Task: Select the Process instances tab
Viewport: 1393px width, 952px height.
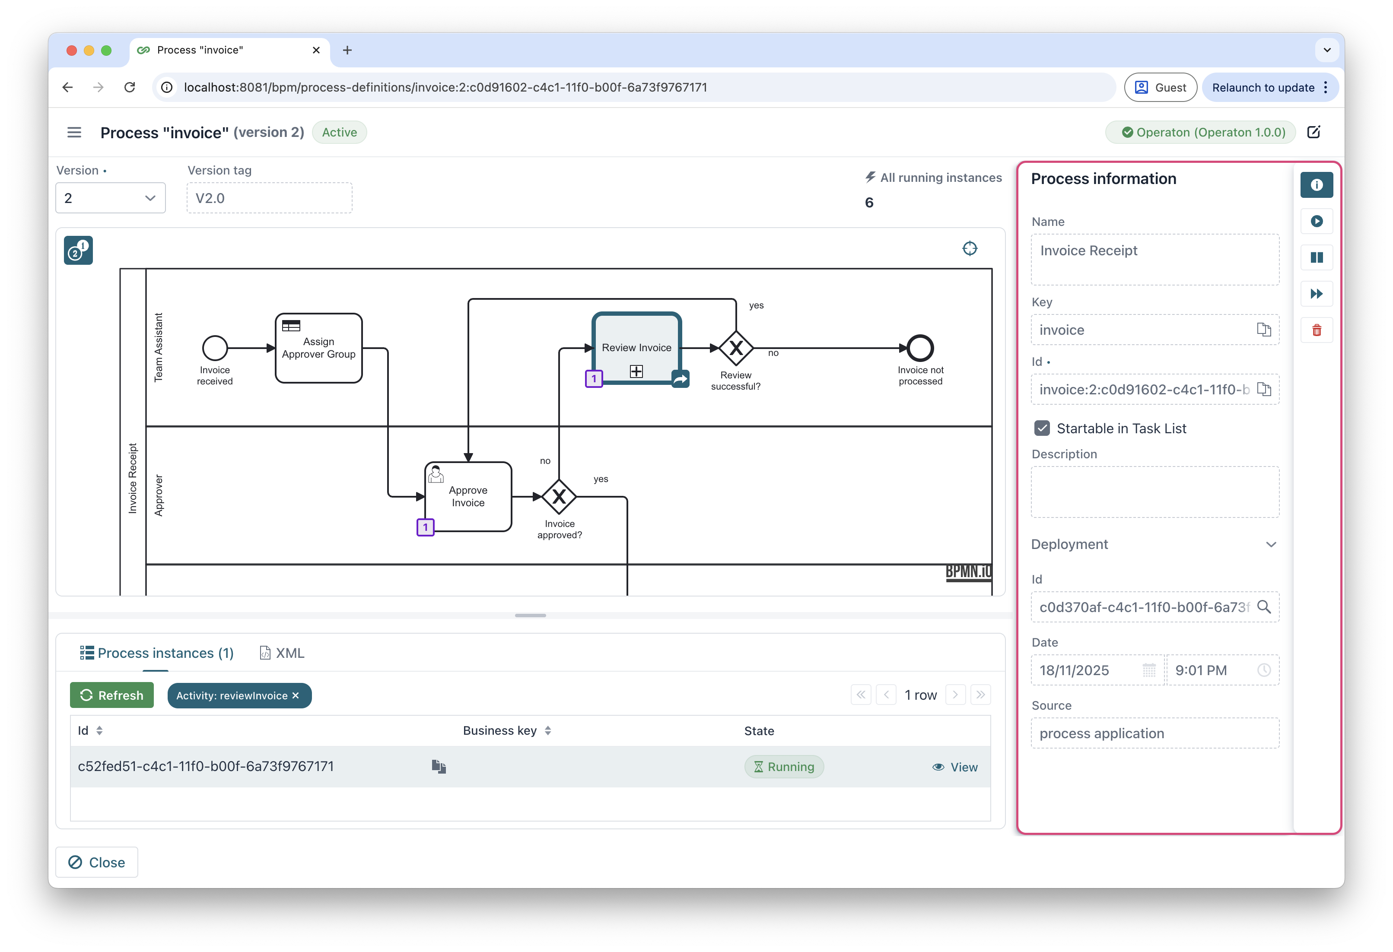Action: pyautogui.click(x=156, y=653)
